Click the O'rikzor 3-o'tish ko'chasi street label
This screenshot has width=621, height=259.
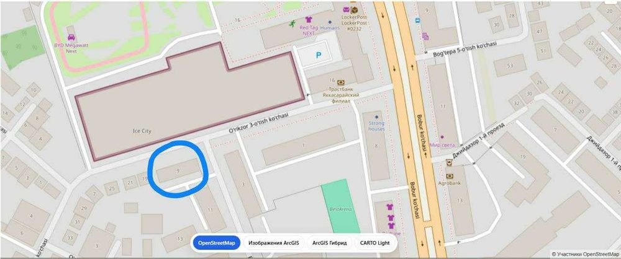[x=258, y=124]
